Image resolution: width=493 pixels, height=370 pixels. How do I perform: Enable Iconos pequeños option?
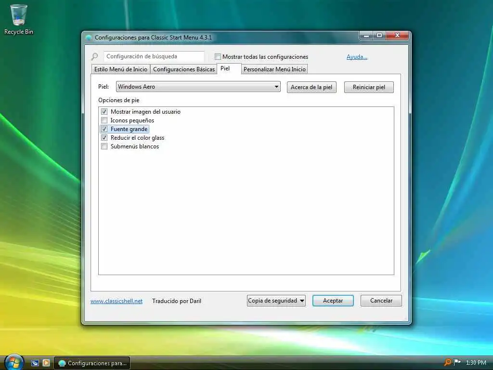point(104,120)
